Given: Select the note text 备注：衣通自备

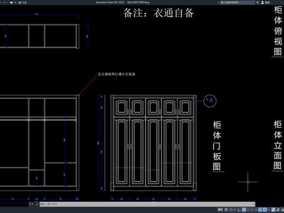Looking at the screenshot, I should (159, 13).
